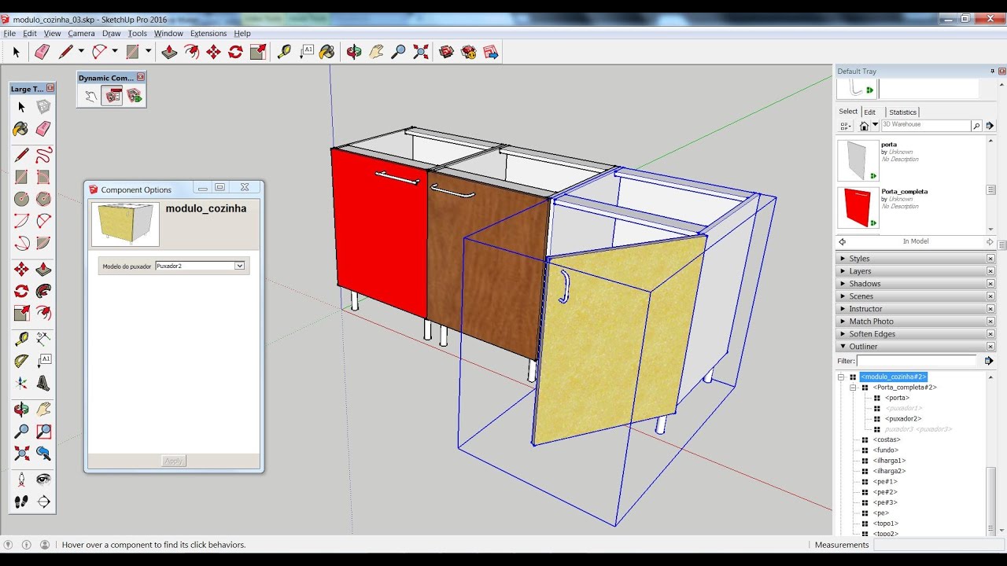The height and width of the screenshot is (566, 1007).
Task: Pick the Tape Measure tool in top toolbar
Action: pos(284,52)
